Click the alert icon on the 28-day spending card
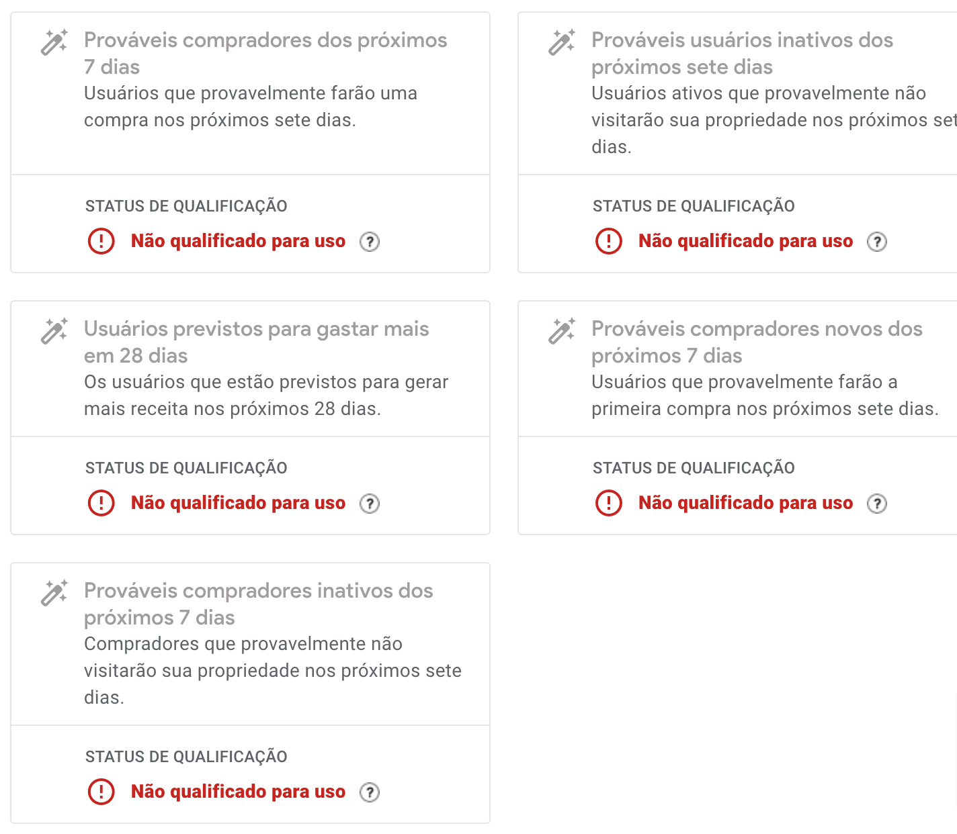957x834 pixels. (100, 502)
